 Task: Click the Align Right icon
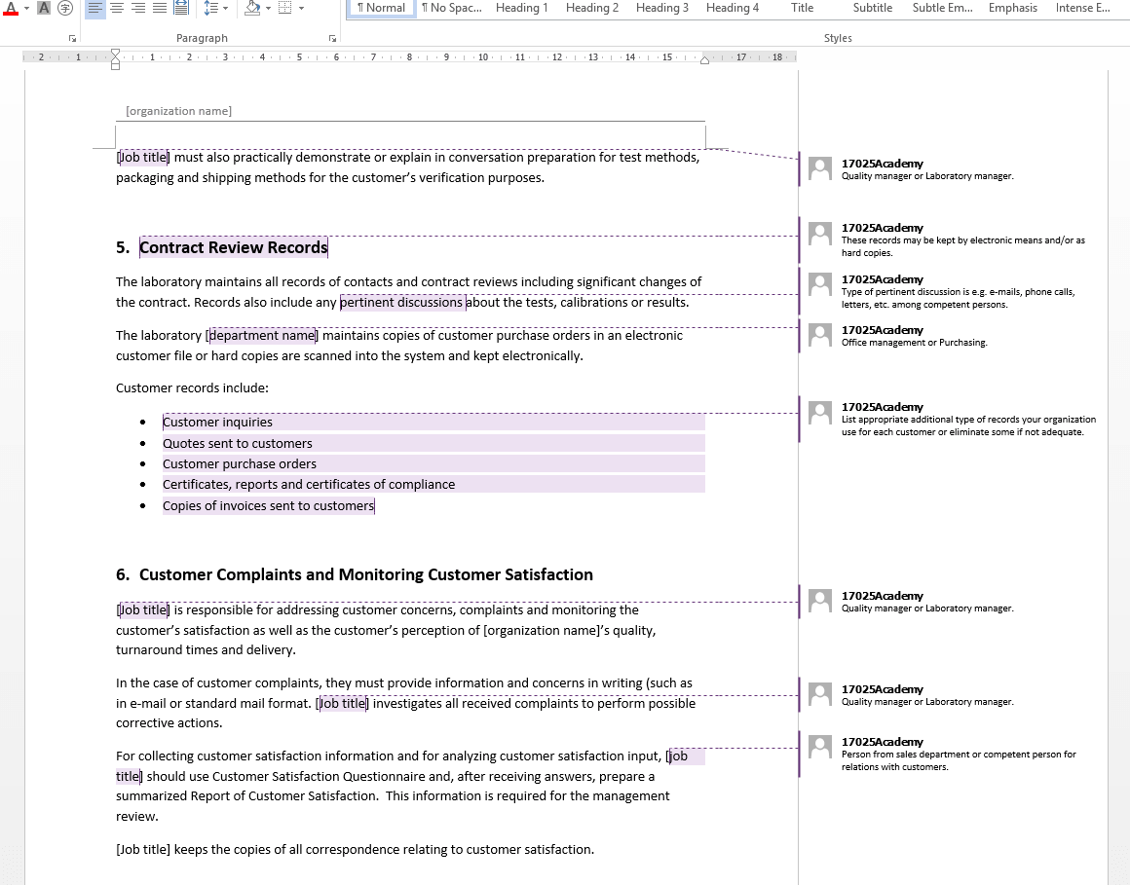point(135,9)
